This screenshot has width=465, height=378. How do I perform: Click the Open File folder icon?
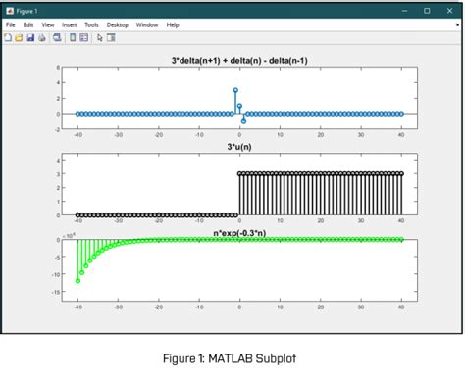[19, 37]
